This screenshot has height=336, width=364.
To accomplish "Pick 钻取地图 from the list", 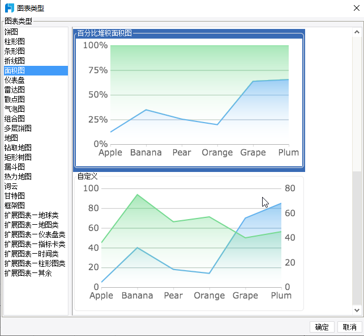I will coord(36,148).
